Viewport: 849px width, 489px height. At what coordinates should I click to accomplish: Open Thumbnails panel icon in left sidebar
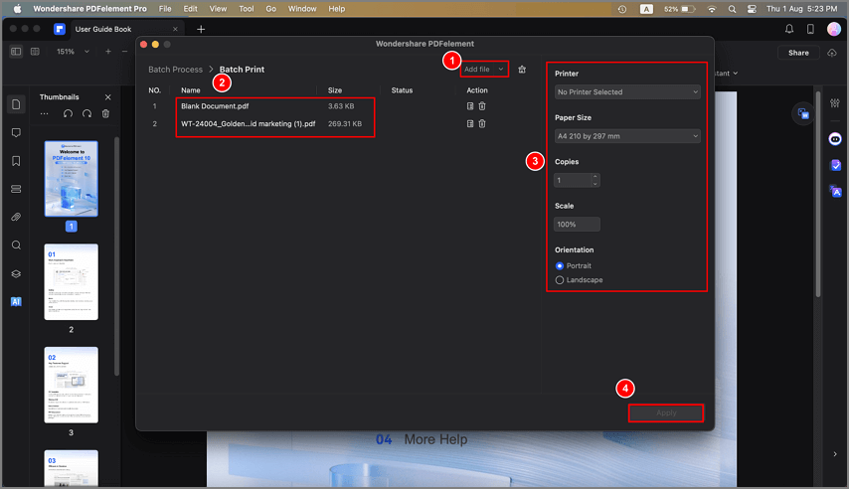click(16, 104)
